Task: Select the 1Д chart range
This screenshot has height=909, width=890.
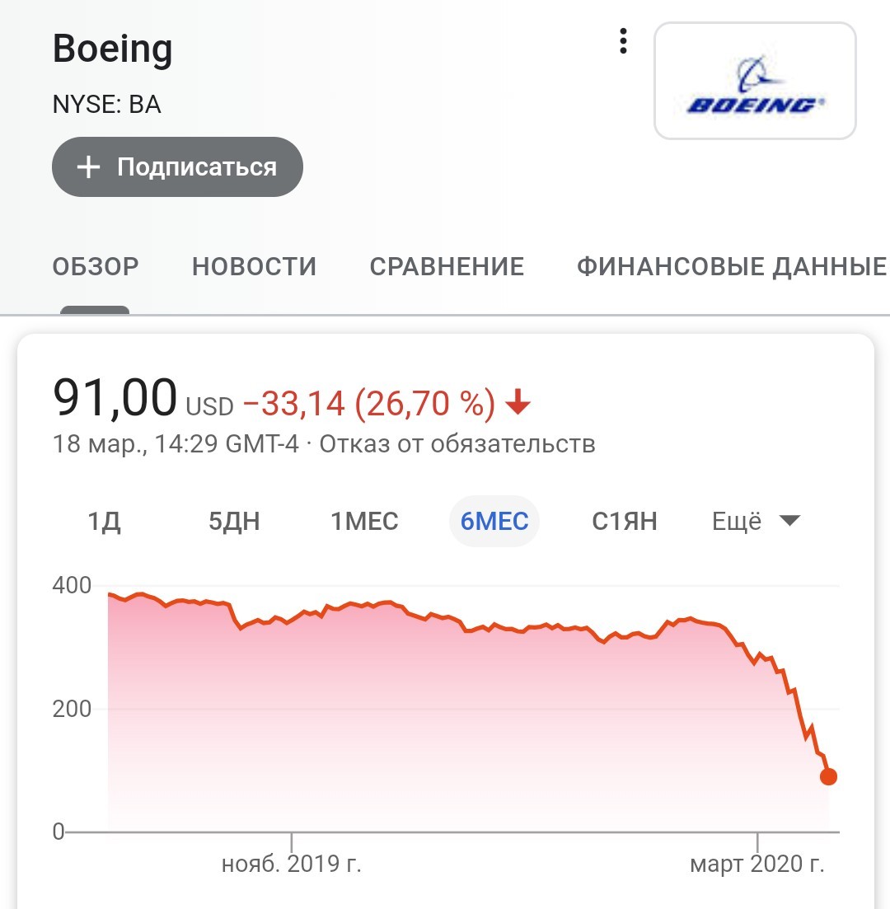Action: [x=105, y=521]
